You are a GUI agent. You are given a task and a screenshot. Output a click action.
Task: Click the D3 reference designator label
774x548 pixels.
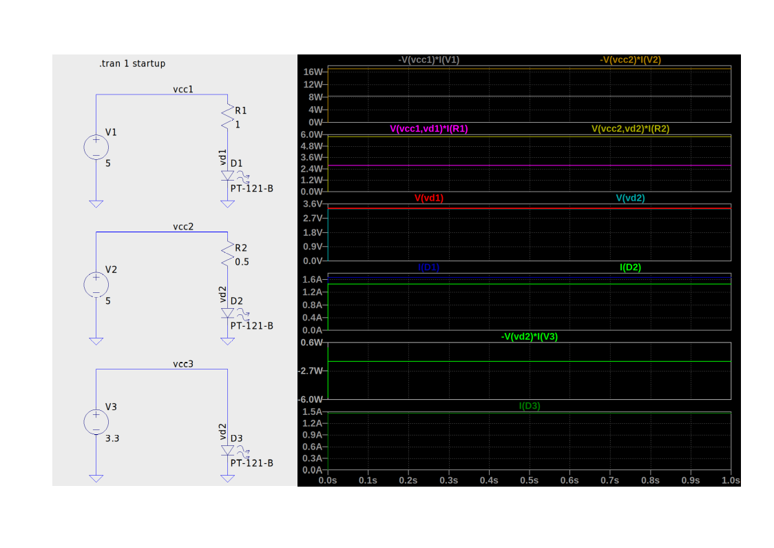(x=236, y=438)
